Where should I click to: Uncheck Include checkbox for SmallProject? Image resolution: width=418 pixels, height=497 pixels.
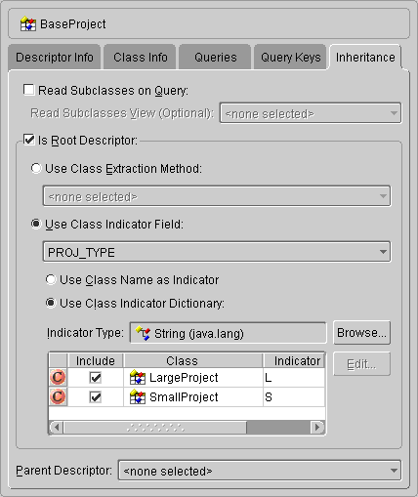pyautogui.click(x=96, y=397)
